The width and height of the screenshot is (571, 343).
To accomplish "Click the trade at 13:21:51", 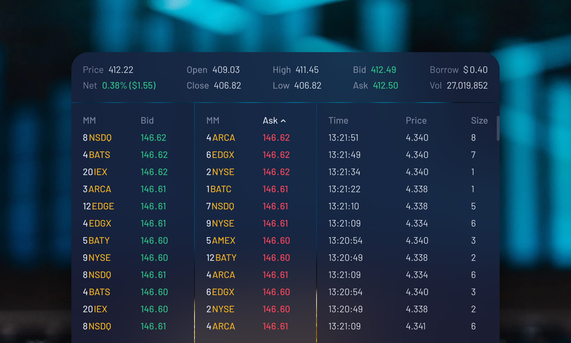I will click(408, 138).
